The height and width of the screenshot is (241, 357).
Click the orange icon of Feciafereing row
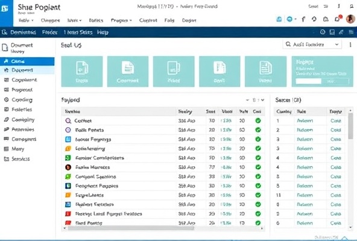68,149
